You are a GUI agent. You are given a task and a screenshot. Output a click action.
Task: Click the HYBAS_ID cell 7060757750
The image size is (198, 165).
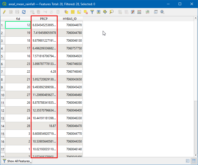click(x=70, y=48)
